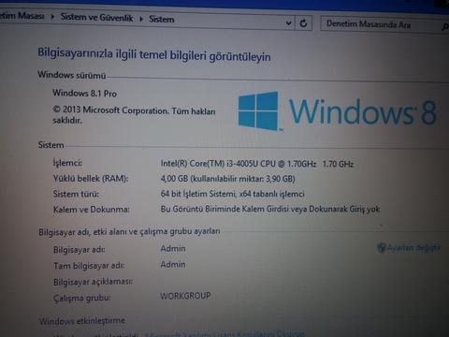
Task: Select the RAM value 4,00 GB
Action: pos(227,179)
